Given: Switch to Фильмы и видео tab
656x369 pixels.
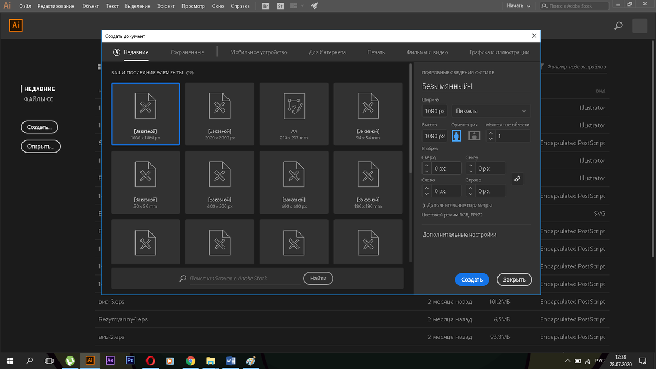Looking at the screenshot, I should point(427,52).
